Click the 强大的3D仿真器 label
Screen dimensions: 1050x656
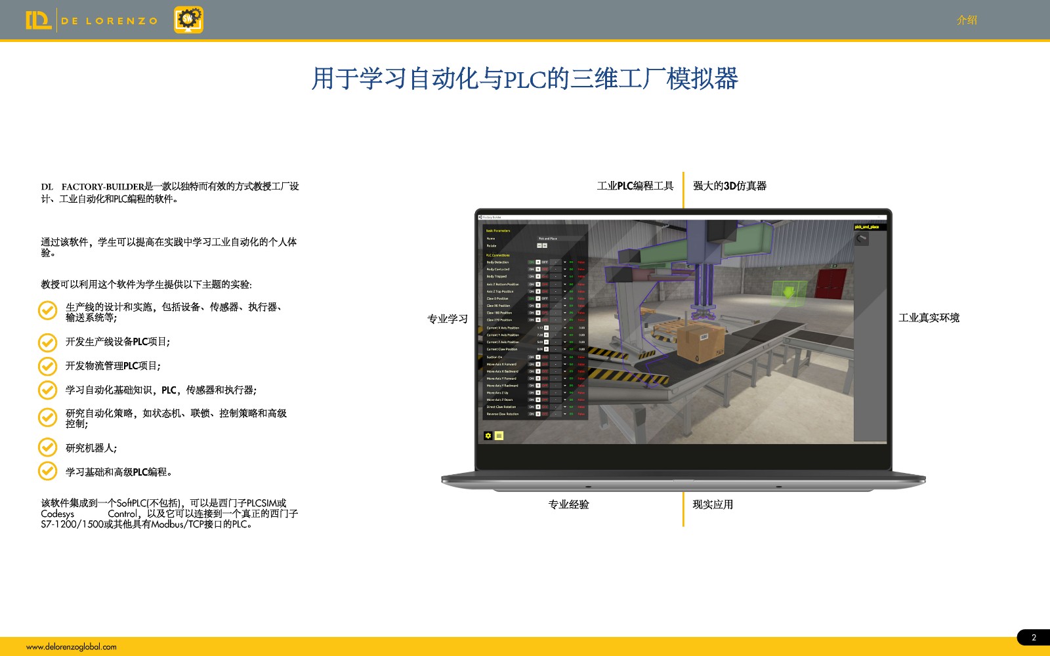730,186
